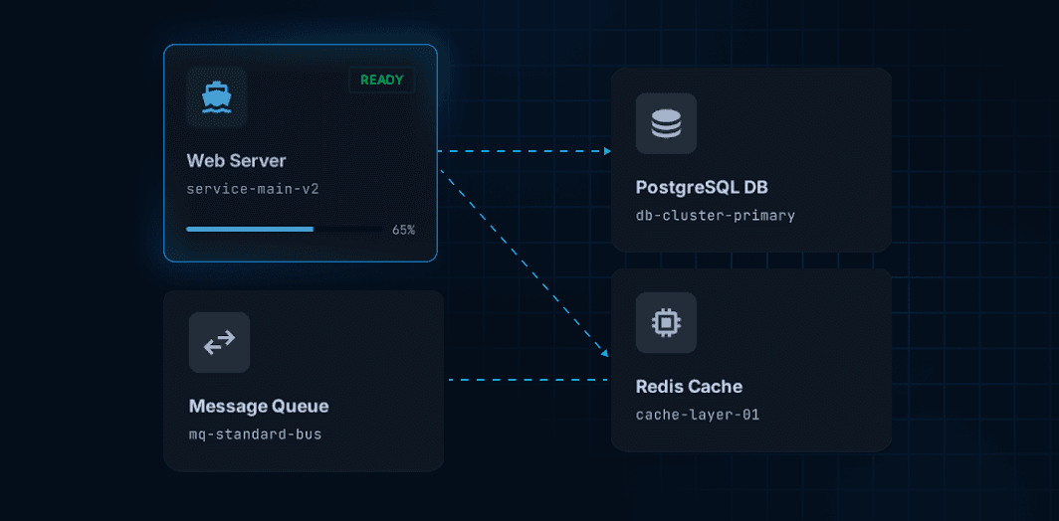Select the PostgreSQL DB title
This screenshot has height=521, width=1059.
[702, 188]
